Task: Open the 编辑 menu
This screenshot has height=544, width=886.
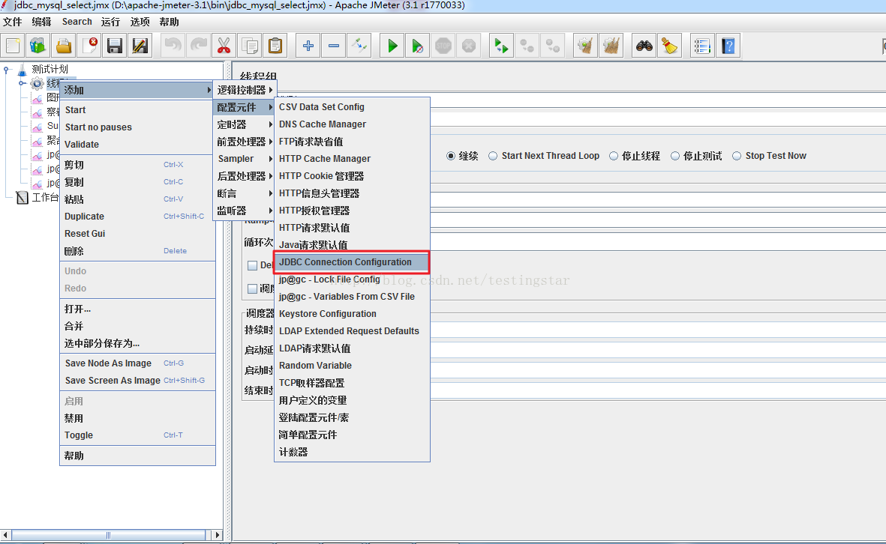Action: (41, 22)
